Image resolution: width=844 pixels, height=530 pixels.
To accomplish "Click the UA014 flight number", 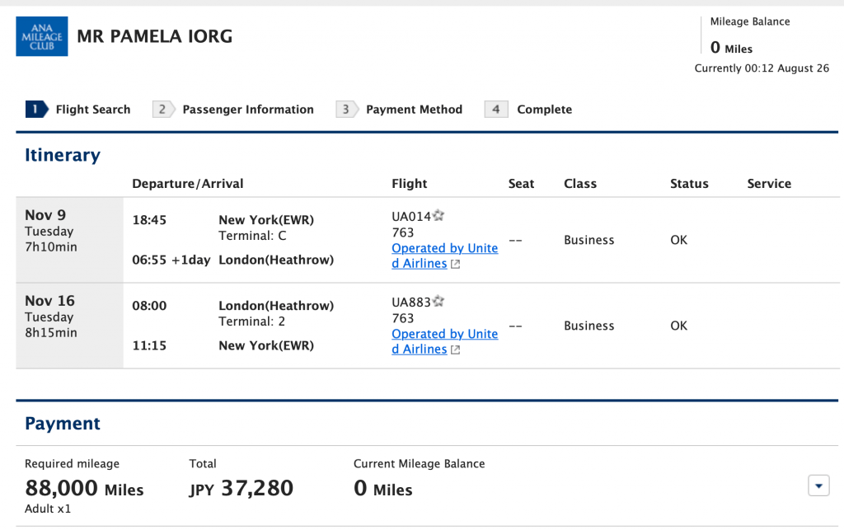I will tap(410, 215).
